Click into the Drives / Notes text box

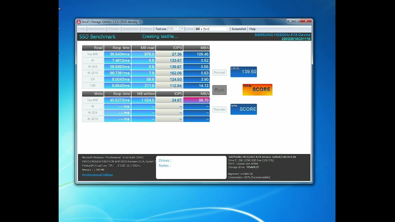[191, 167]
